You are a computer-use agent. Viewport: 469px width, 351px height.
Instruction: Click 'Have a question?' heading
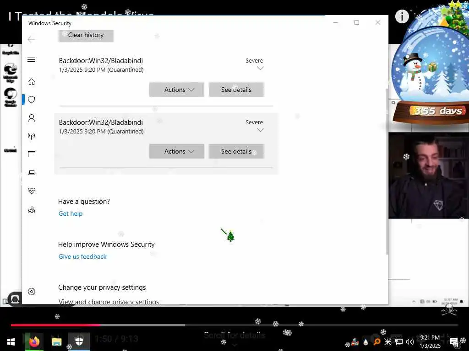[84, 202]
